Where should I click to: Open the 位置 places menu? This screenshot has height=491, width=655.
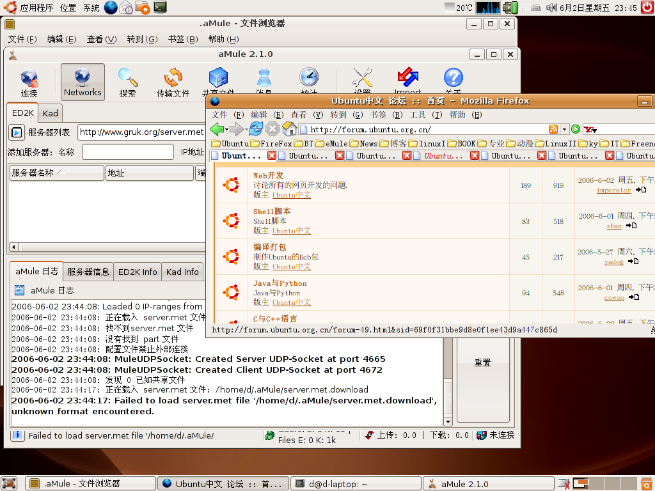pos(68,8)
